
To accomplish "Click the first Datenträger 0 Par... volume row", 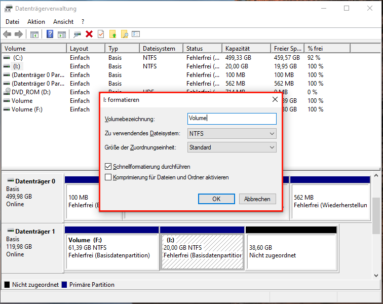I will pos(38,75).
